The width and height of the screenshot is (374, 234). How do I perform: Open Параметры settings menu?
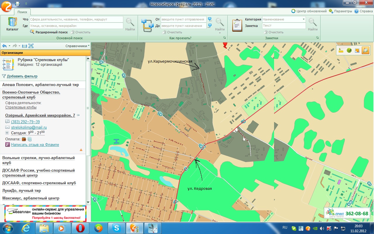(340, 11)
